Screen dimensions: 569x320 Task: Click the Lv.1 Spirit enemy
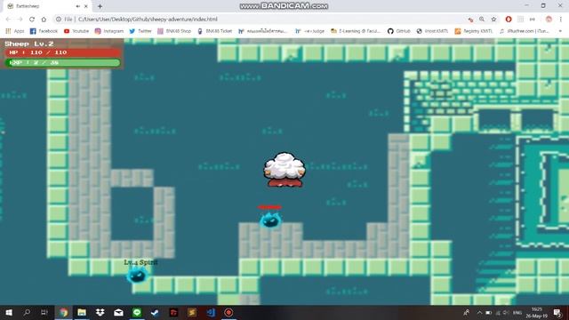[x=137, y=276]
